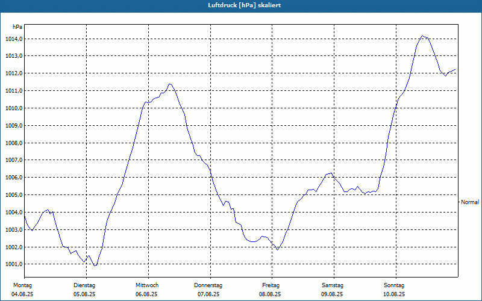Select the 1012,0 axis value

click(x=13, y=73)
